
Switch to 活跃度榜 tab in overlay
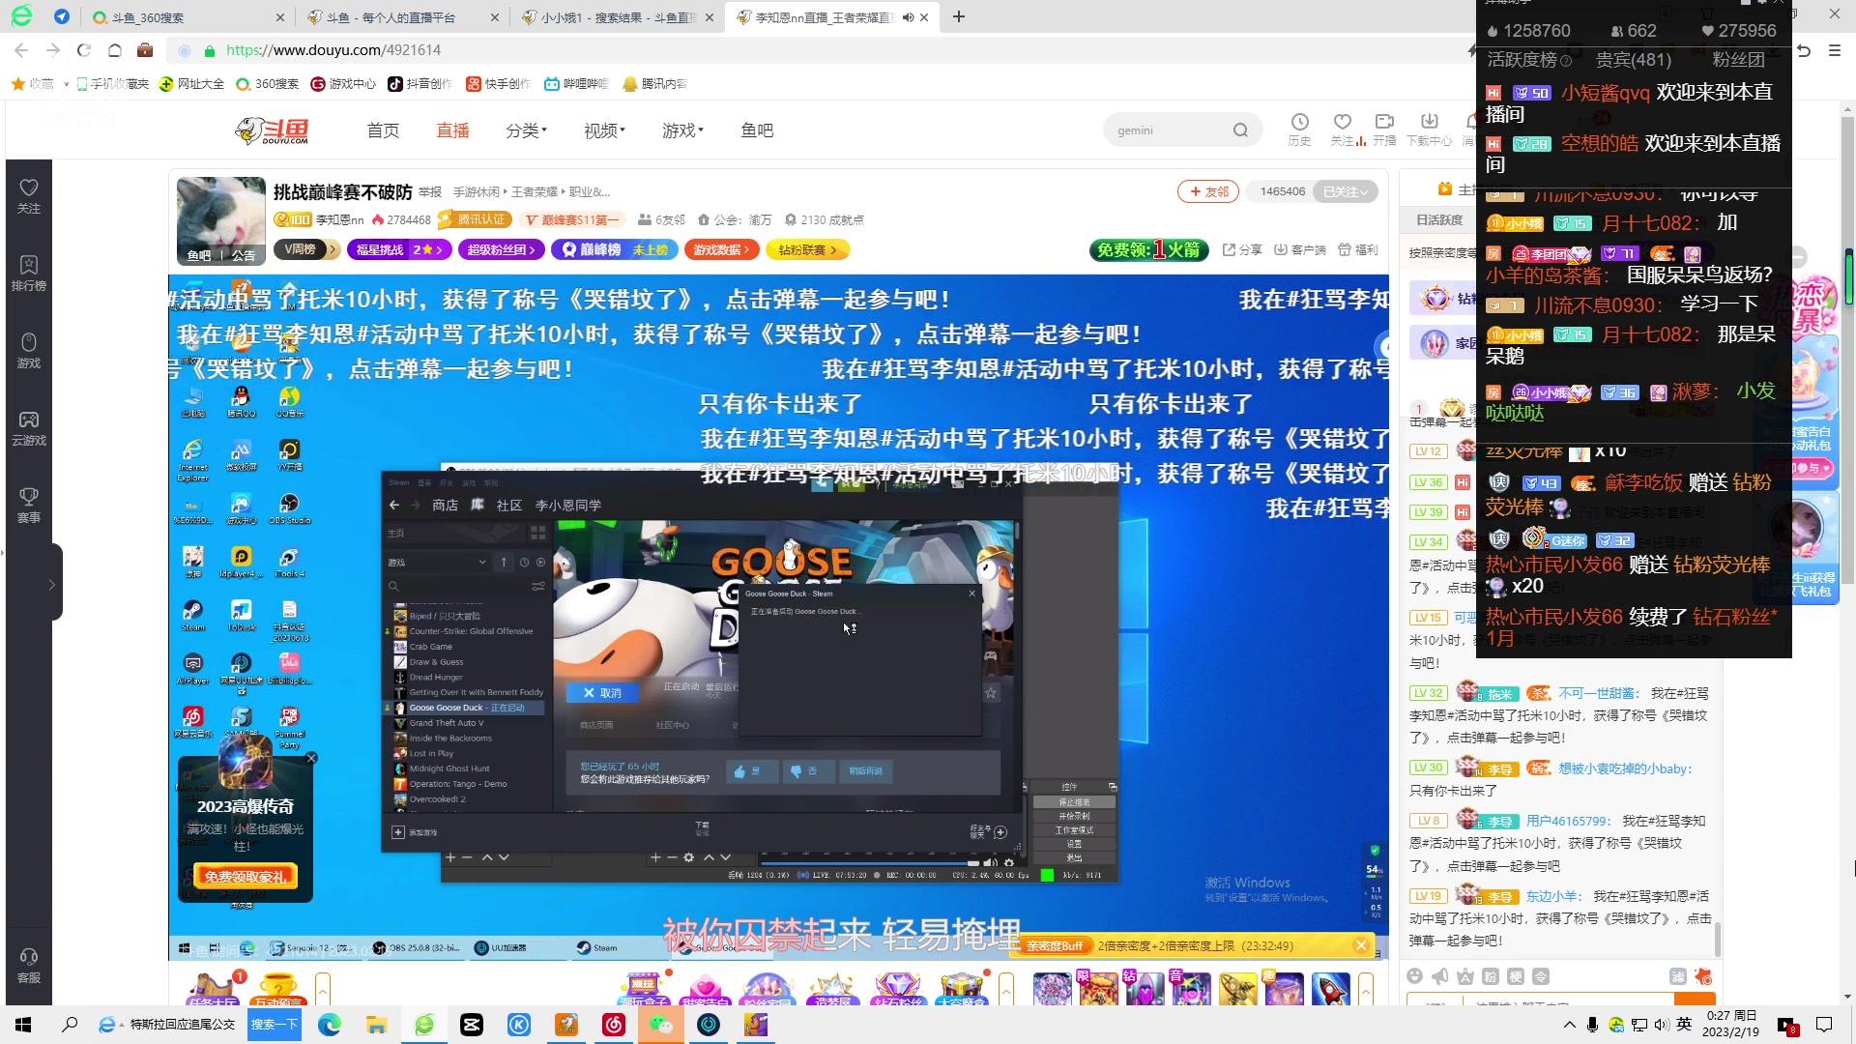(1528, 60)
